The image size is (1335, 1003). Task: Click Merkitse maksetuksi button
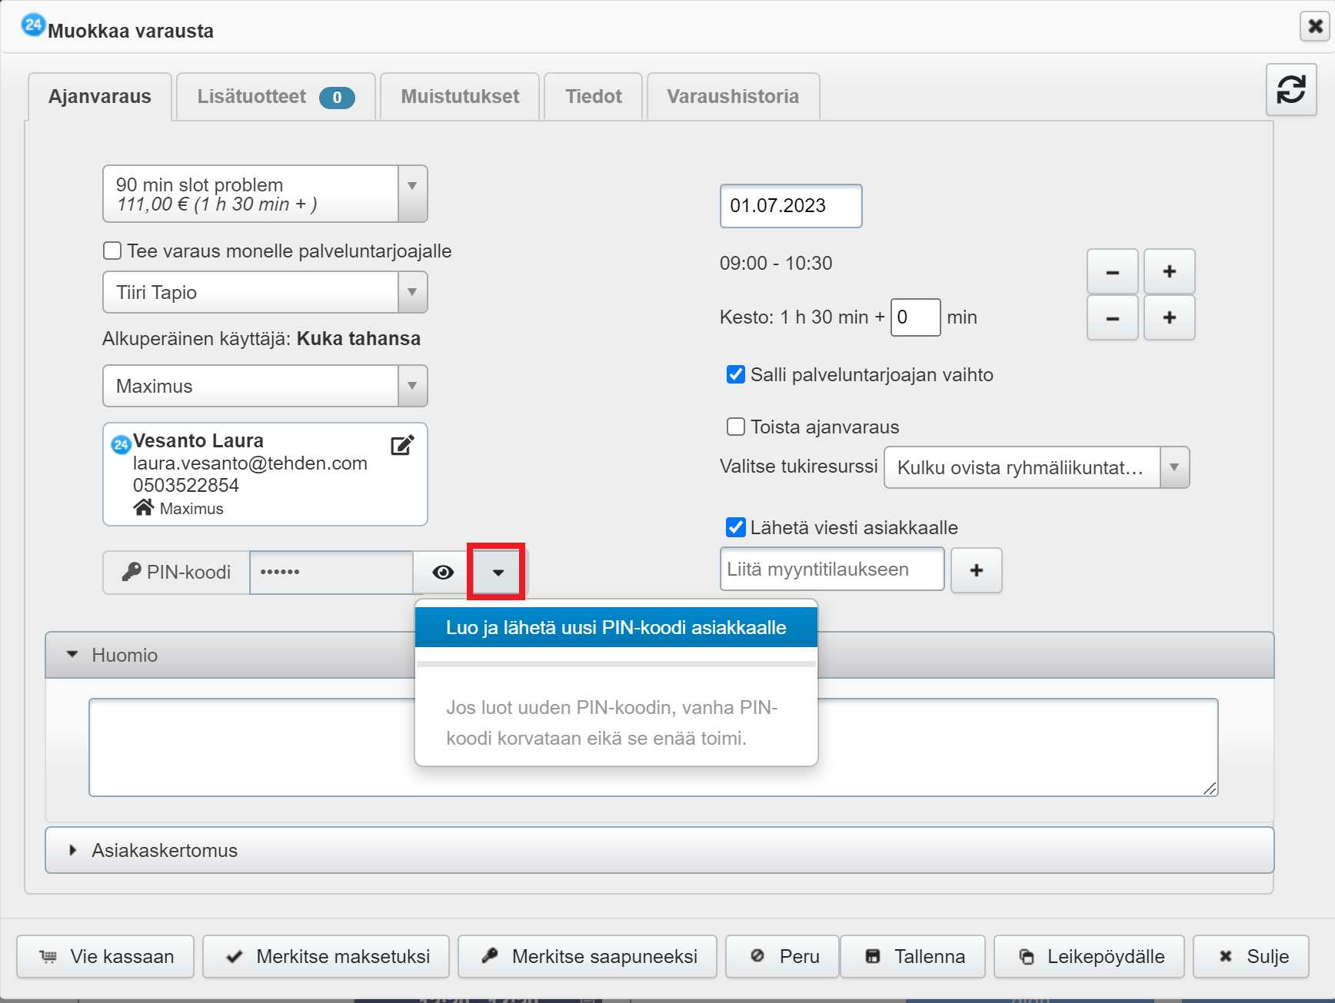pos(326,957)
